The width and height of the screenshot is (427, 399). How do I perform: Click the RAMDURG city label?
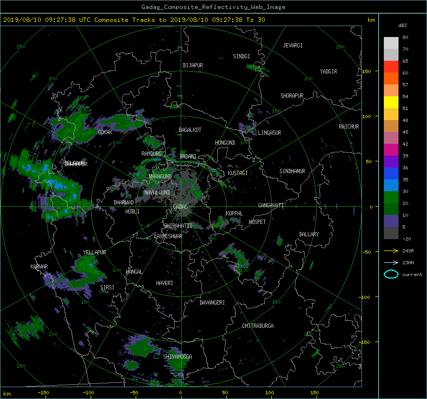[x=151, y=154]
